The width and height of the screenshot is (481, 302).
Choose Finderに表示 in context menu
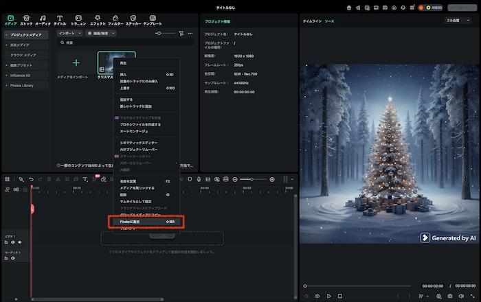click(x=146, y=222)
